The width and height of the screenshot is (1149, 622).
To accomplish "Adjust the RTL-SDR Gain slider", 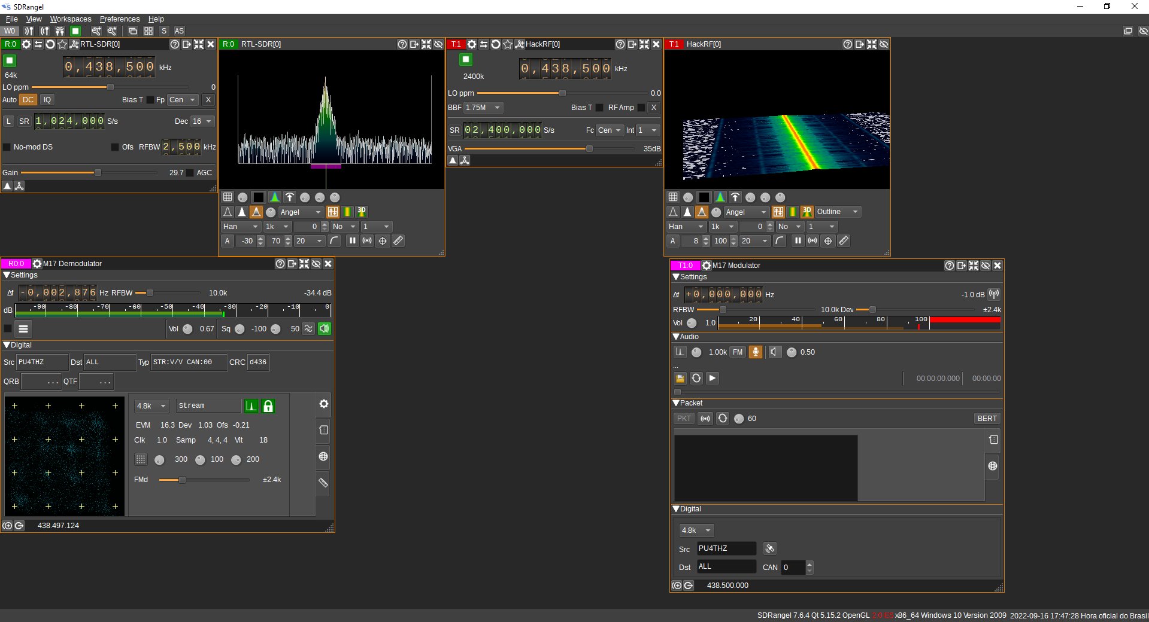I will pos(89,173).
